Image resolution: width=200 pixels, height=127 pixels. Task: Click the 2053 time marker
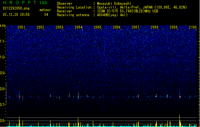(59, 27)
